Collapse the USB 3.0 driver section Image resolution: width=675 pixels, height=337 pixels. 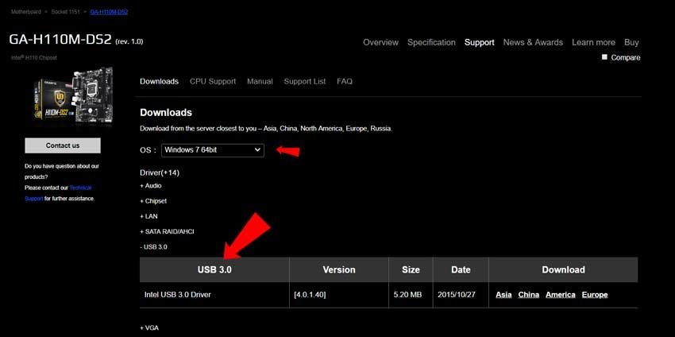click(x=154, y=247)
